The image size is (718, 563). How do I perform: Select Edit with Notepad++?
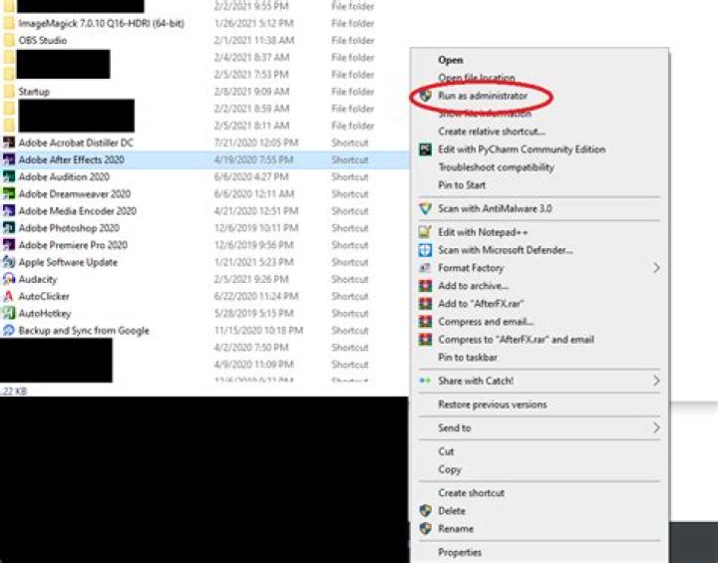tap(483, 232)
